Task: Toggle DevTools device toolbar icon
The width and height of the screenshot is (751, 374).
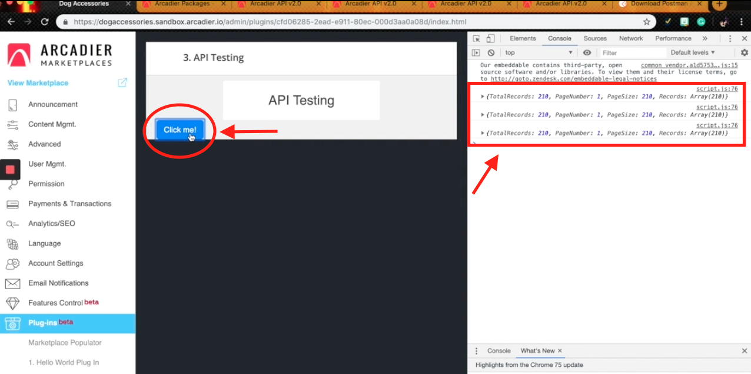Action: (x=490, y=38)
